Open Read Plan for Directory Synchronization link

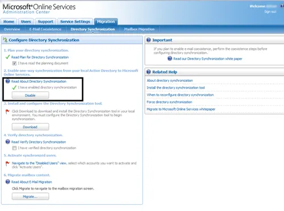pyautogui.click(x=40, y=57)
